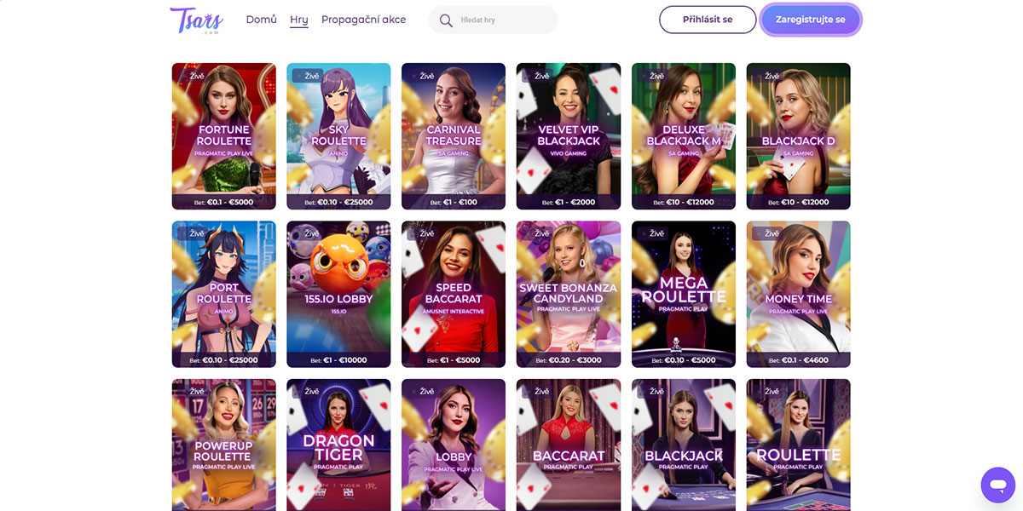The width and height of the screenshot is (1023, 511).
Task: Open Propagační akce page
Action: click(363, 20)
